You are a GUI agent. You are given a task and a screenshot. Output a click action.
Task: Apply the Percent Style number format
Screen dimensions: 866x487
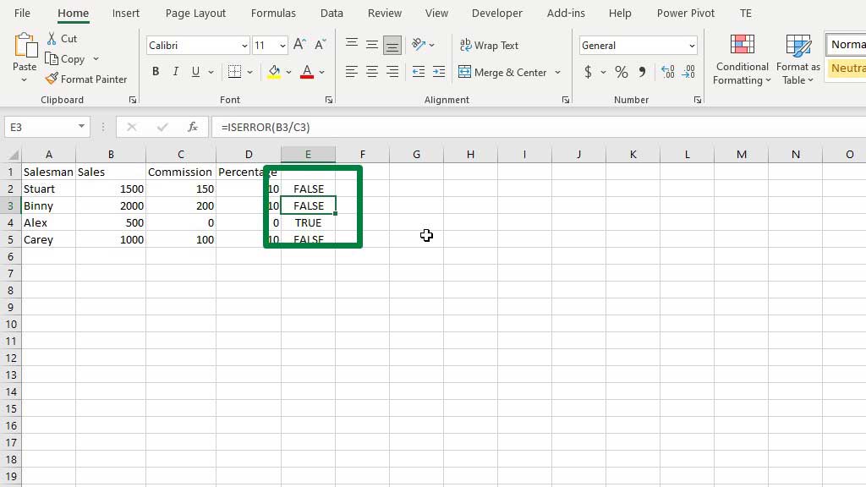pyautogui.click(x=621, y=72)
